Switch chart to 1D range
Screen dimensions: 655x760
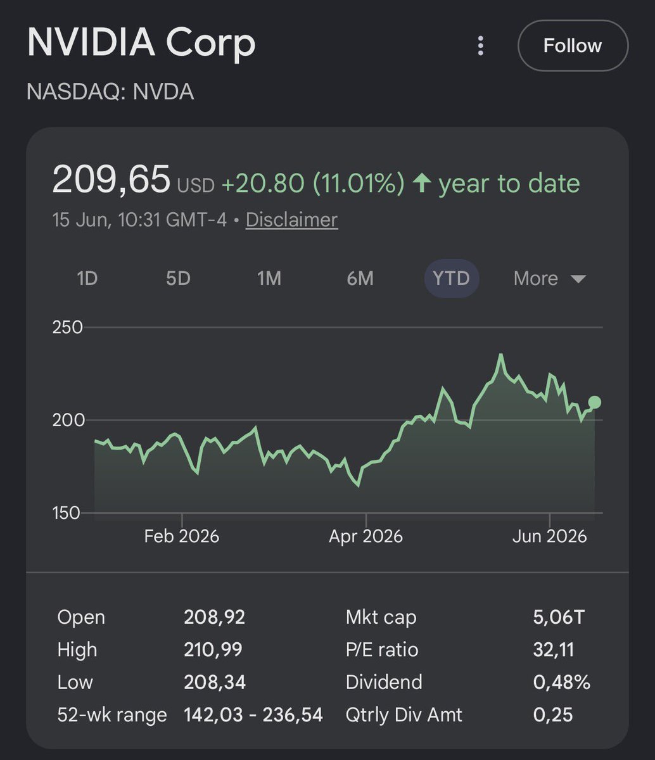click(x=87, y=279)
